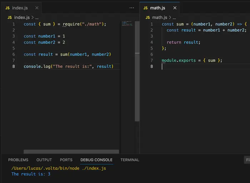Click the require("./math") call in index.js
The width and height of the screenshot is (250, 183).
pyautogui.click(x=83, y=24)
